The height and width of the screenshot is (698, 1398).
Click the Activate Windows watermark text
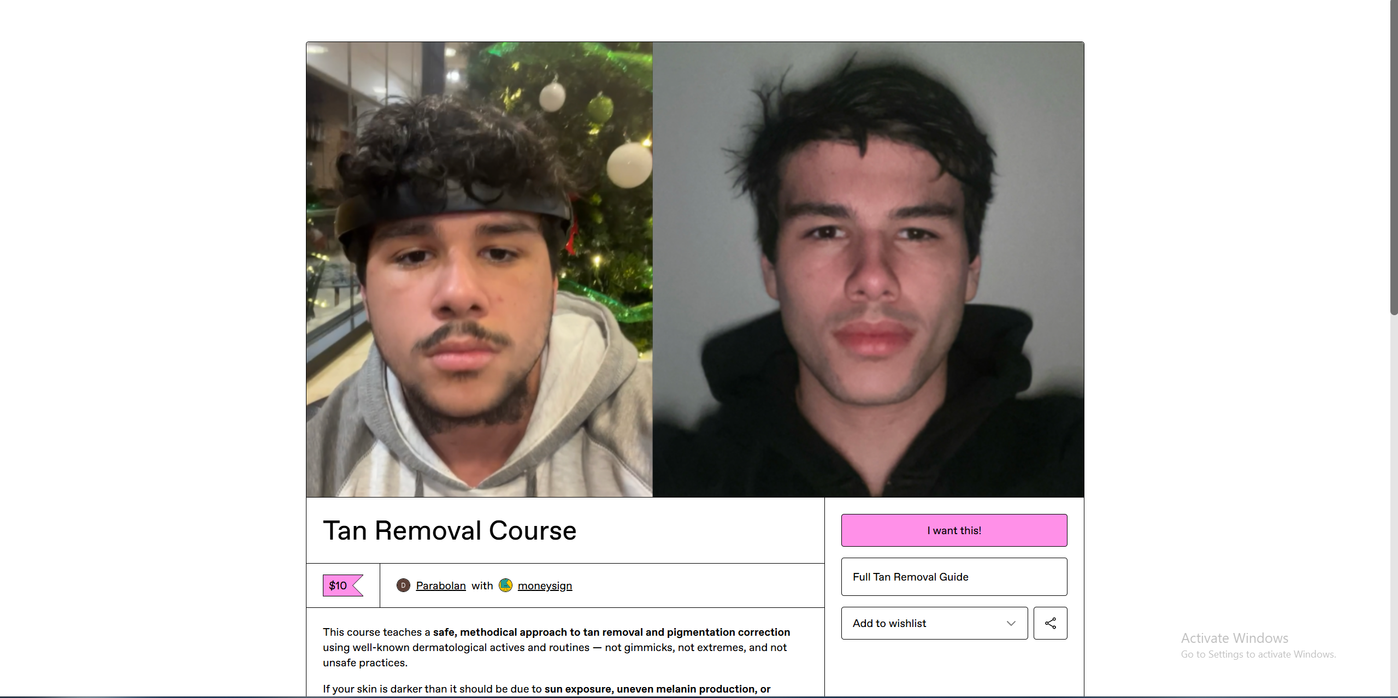(x=1234, y=638)
